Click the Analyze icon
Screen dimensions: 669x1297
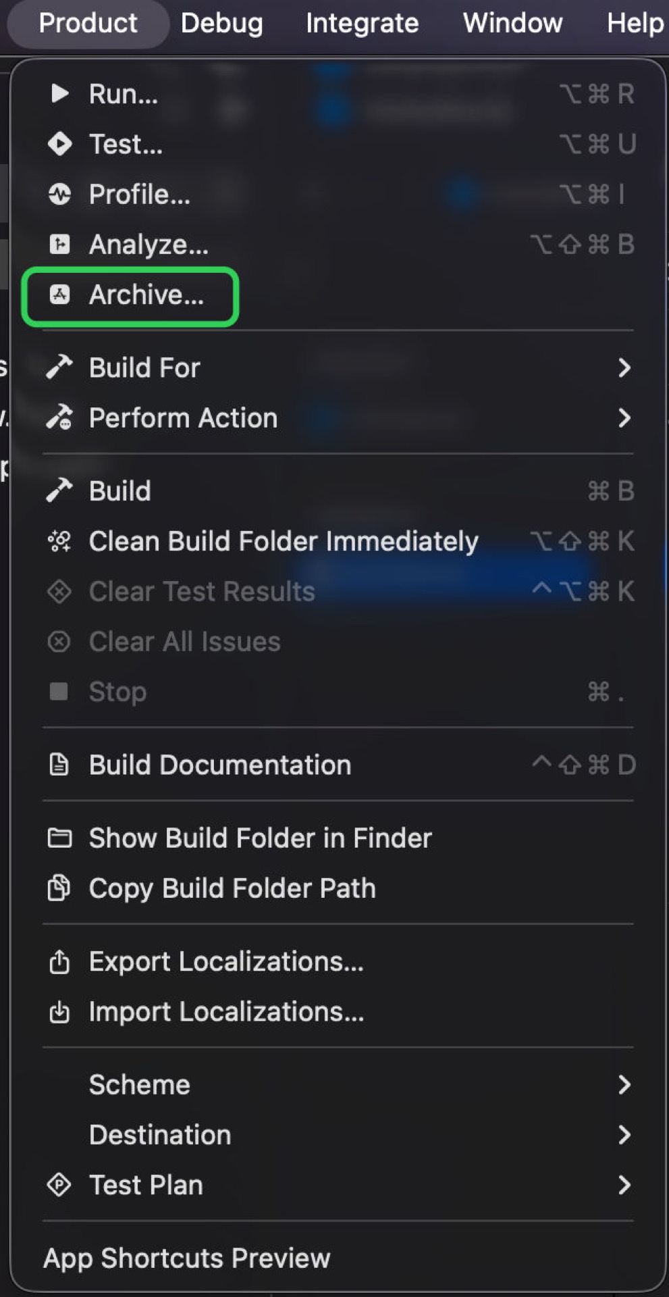click(60, 245)
